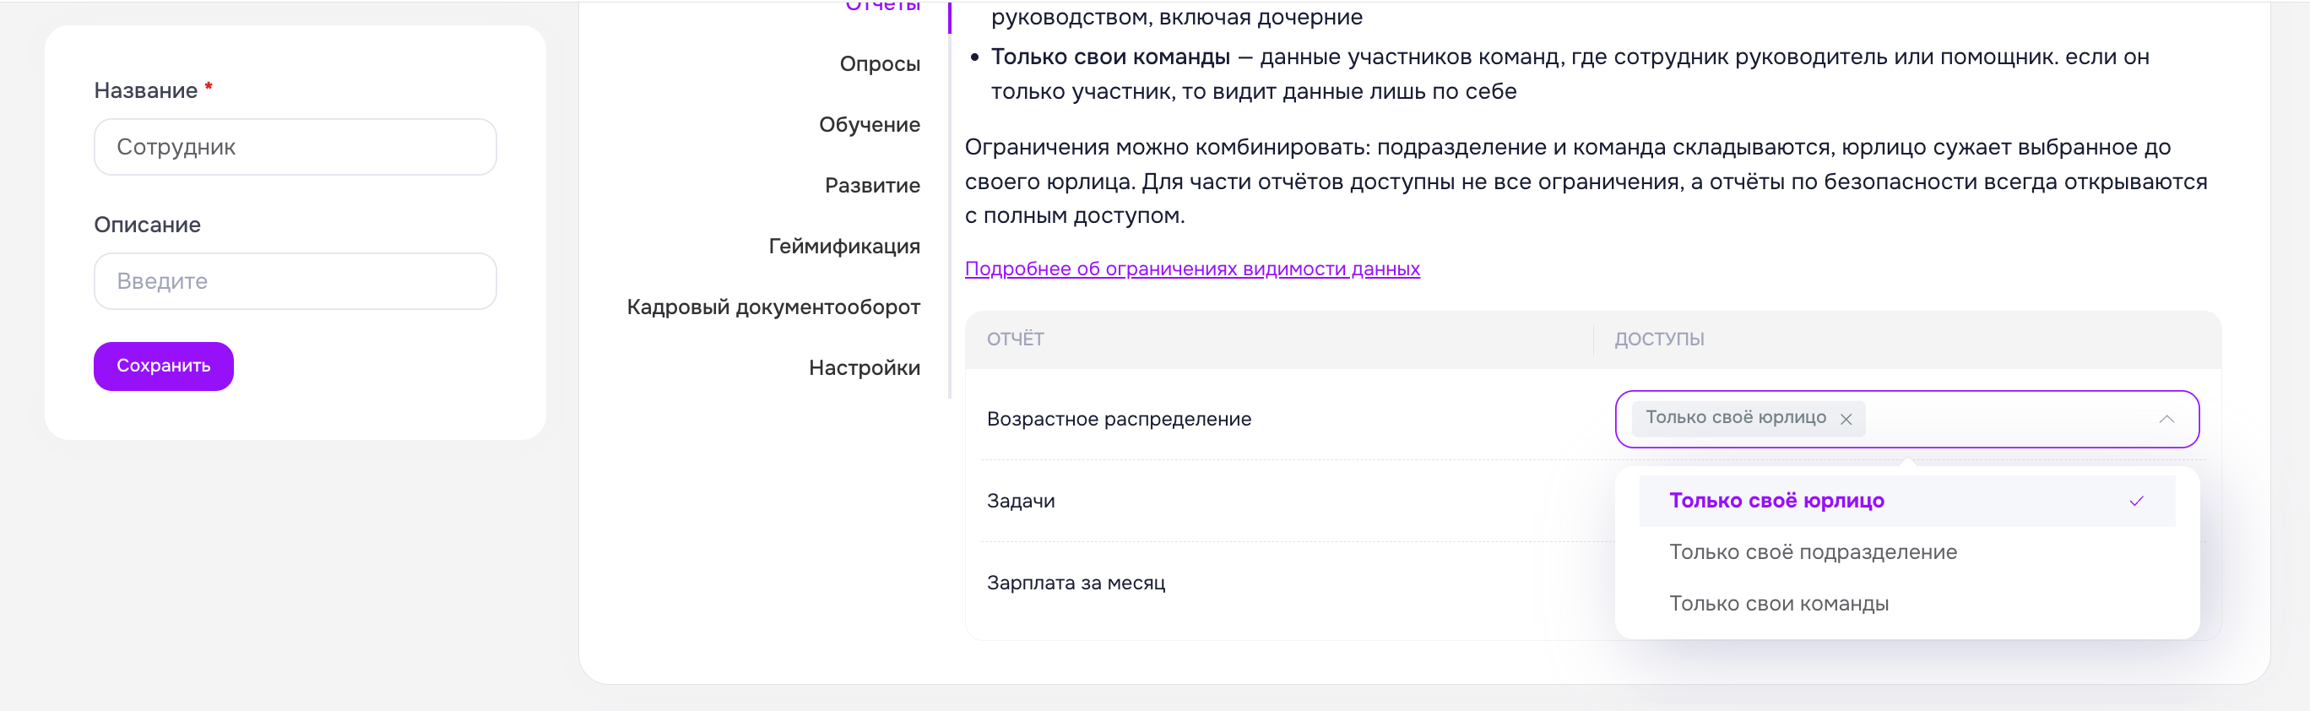Click the checkmark next to 'Только своё юрлицо'
The image size is (2310, 711).
click(2136, 502)
